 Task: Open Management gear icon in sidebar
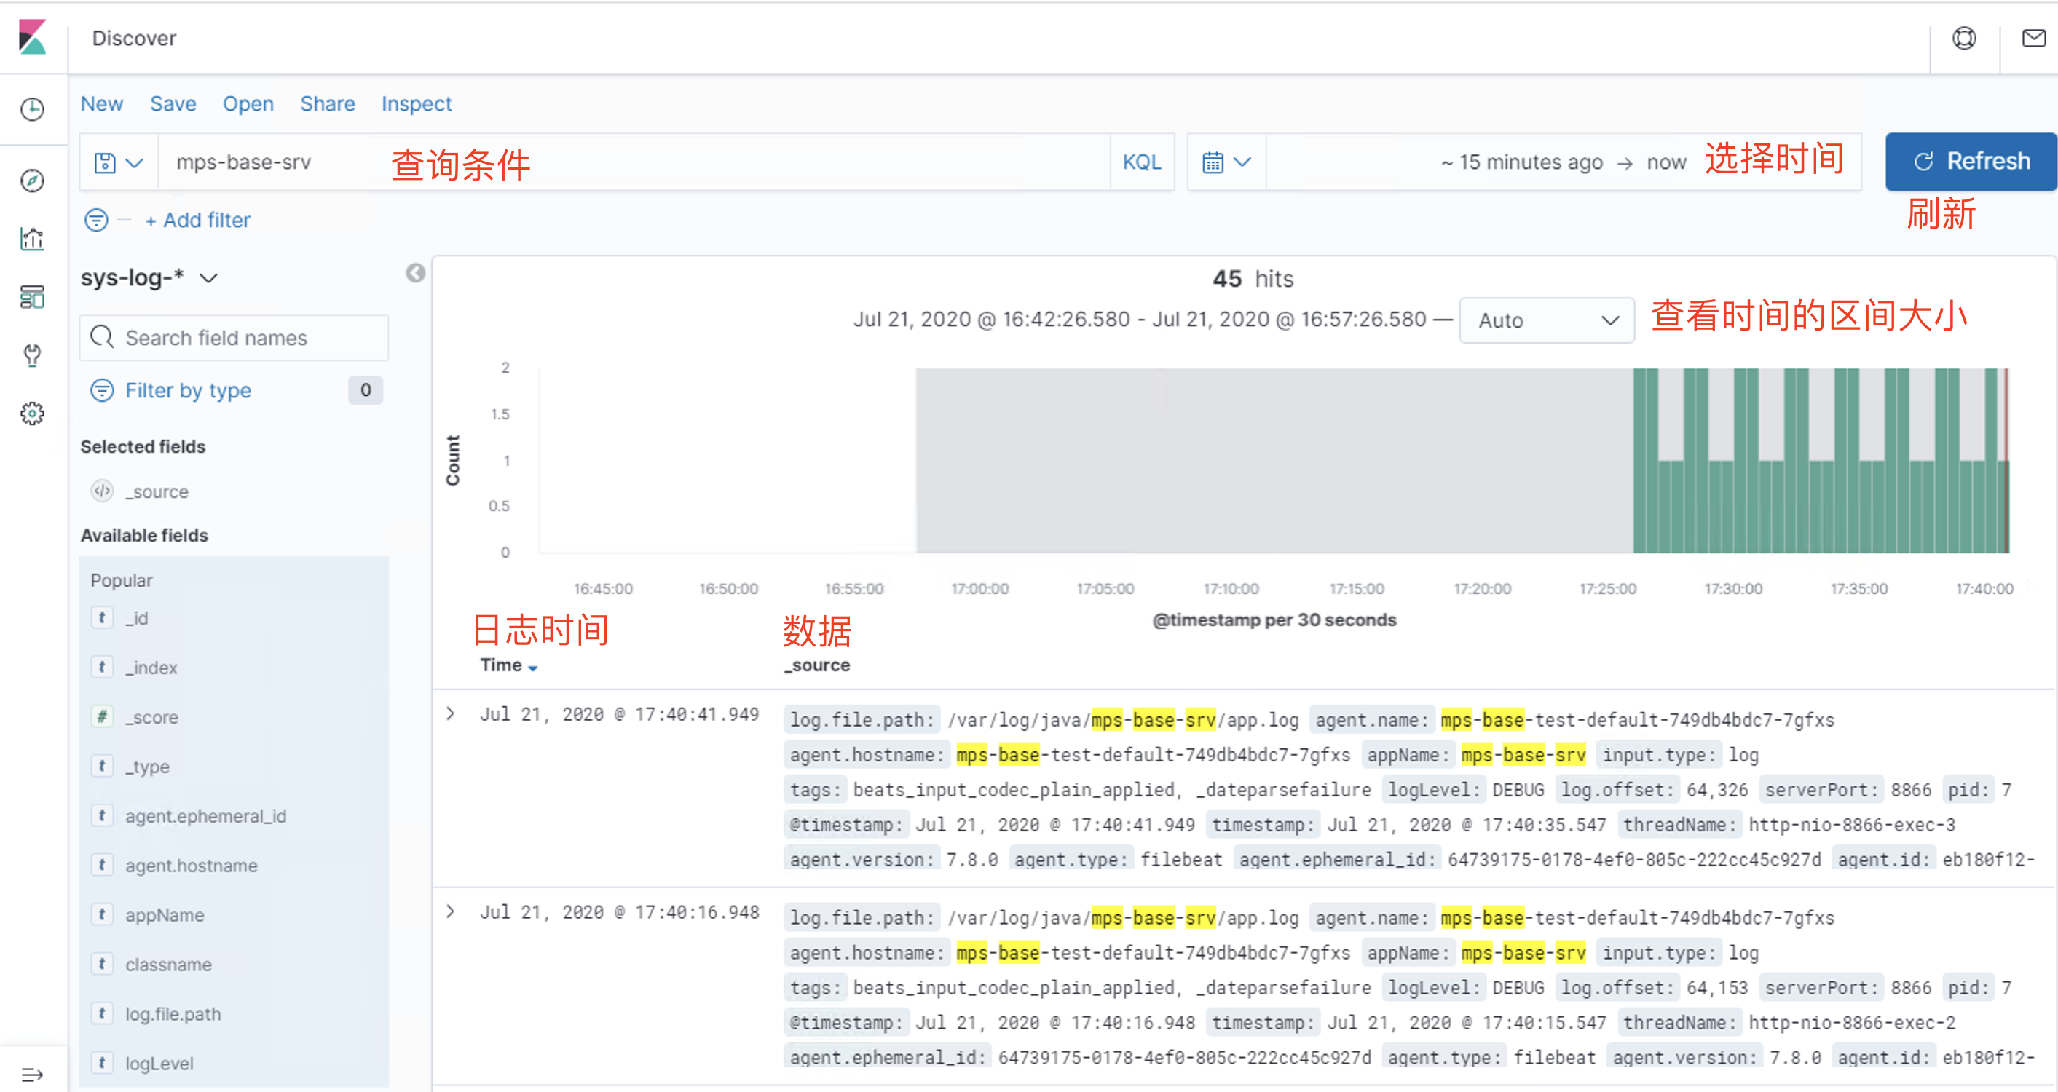(x=32, y=413)
